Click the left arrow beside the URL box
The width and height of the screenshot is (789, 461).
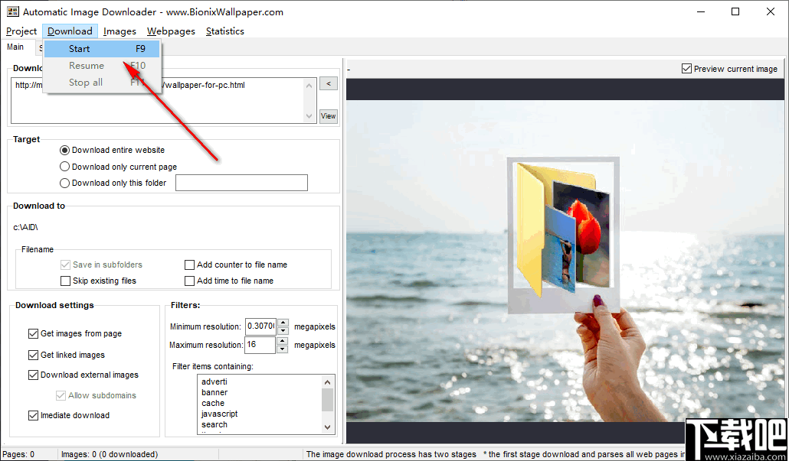[x=328, y=83]
